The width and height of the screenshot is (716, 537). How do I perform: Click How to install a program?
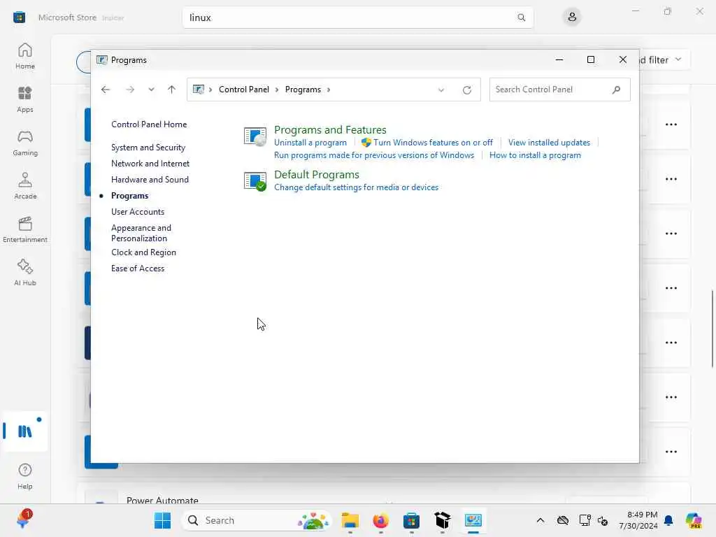click(x=535, y=155)
